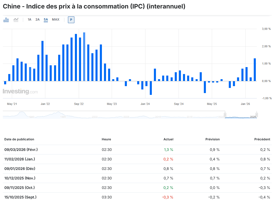The width and height of the screenshot is (280, 200).
Task: Click 1990 area in the range navigator
Action: (31, 116)
